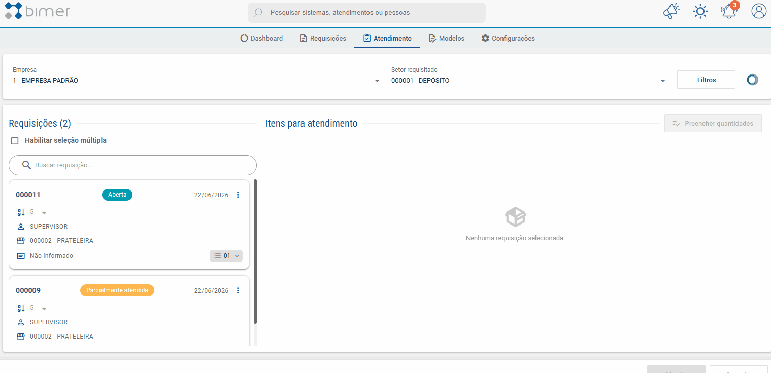Click the note icon beside Não informado
Viewport: 771px width, 373px height.
21,256
